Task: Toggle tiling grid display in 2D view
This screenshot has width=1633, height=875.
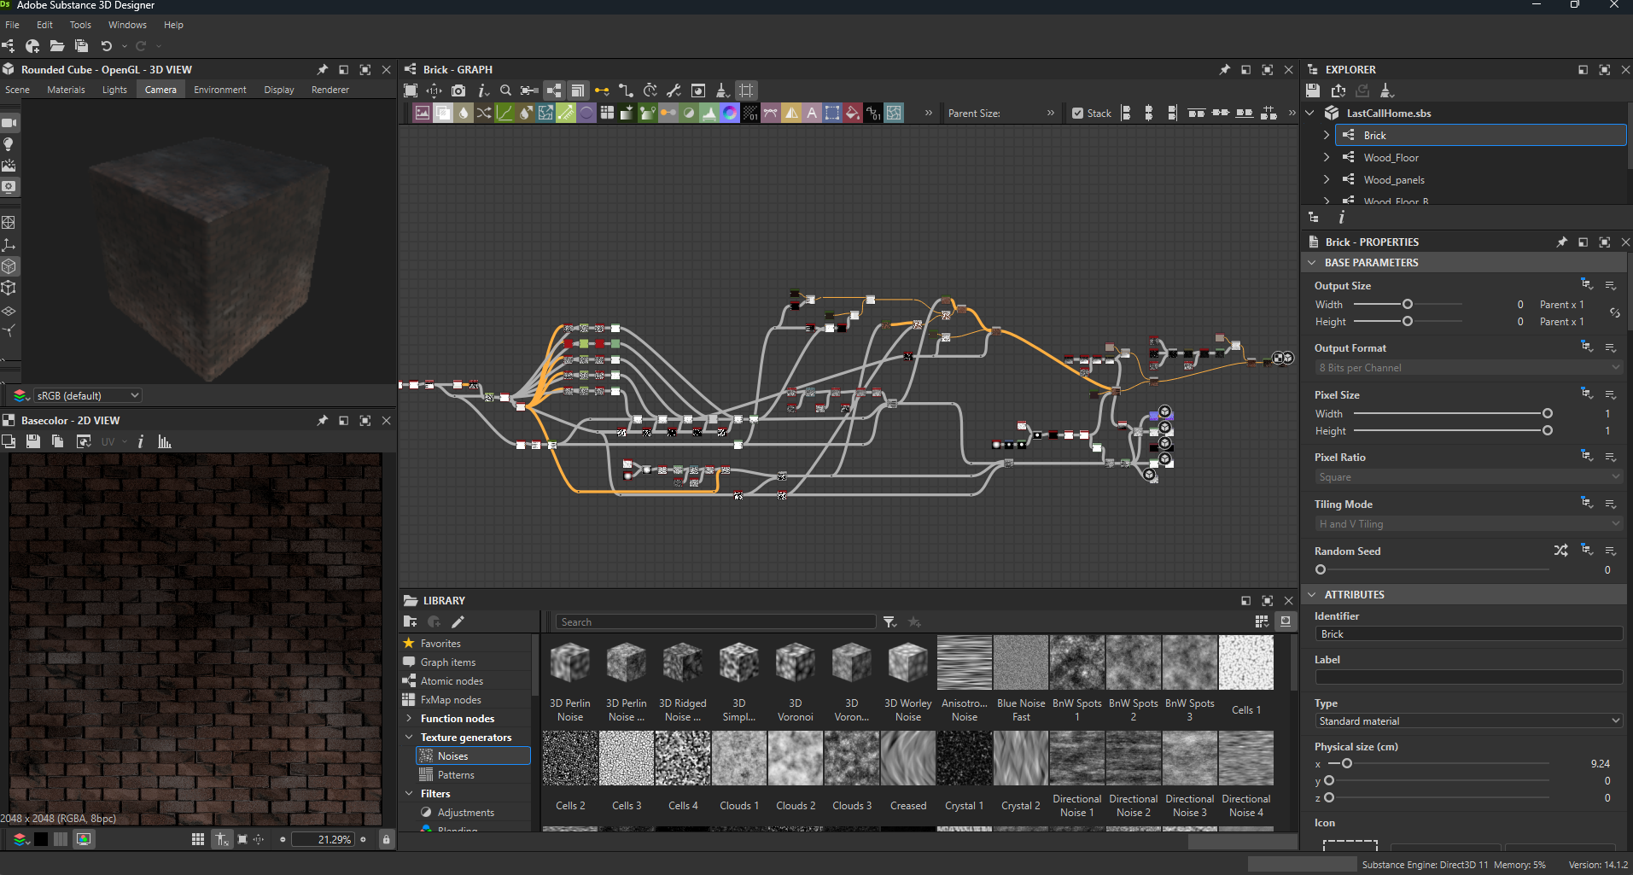Action: coord(198,839)
